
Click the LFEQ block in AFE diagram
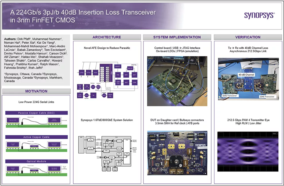[81, 72]
